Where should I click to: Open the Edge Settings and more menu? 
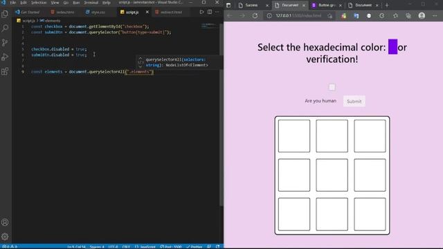(x=435, y=16)
